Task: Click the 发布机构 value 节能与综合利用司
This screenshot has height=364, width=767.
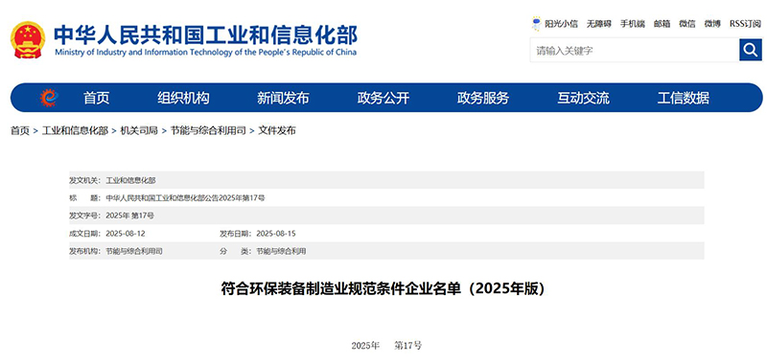Action: click(x=134, y=252)
